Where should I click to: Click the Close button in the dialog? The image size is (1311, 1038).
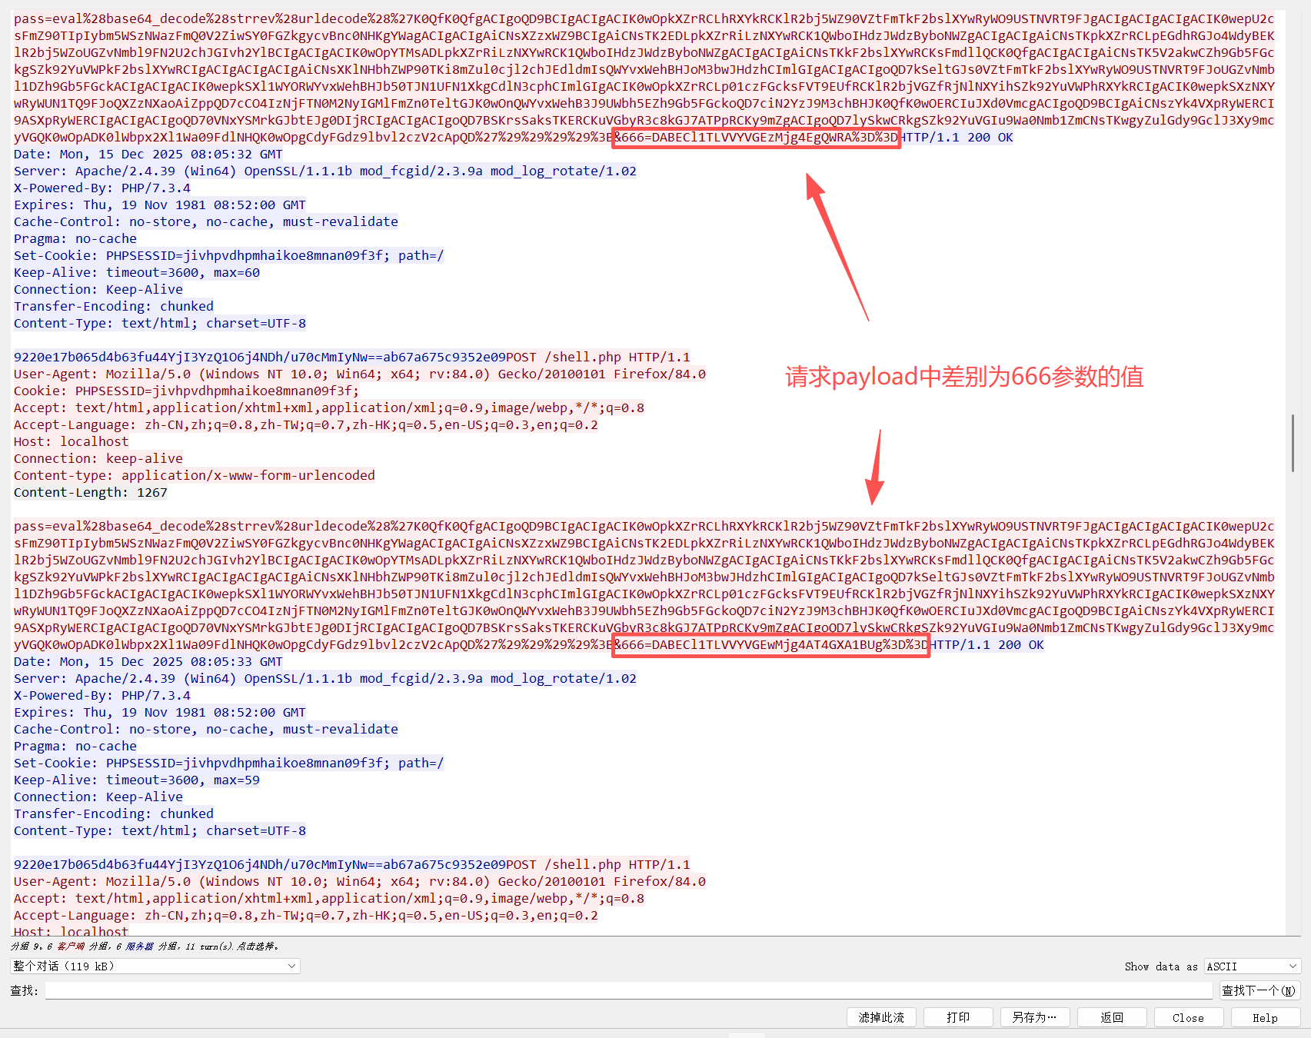click(1188, 1017)
